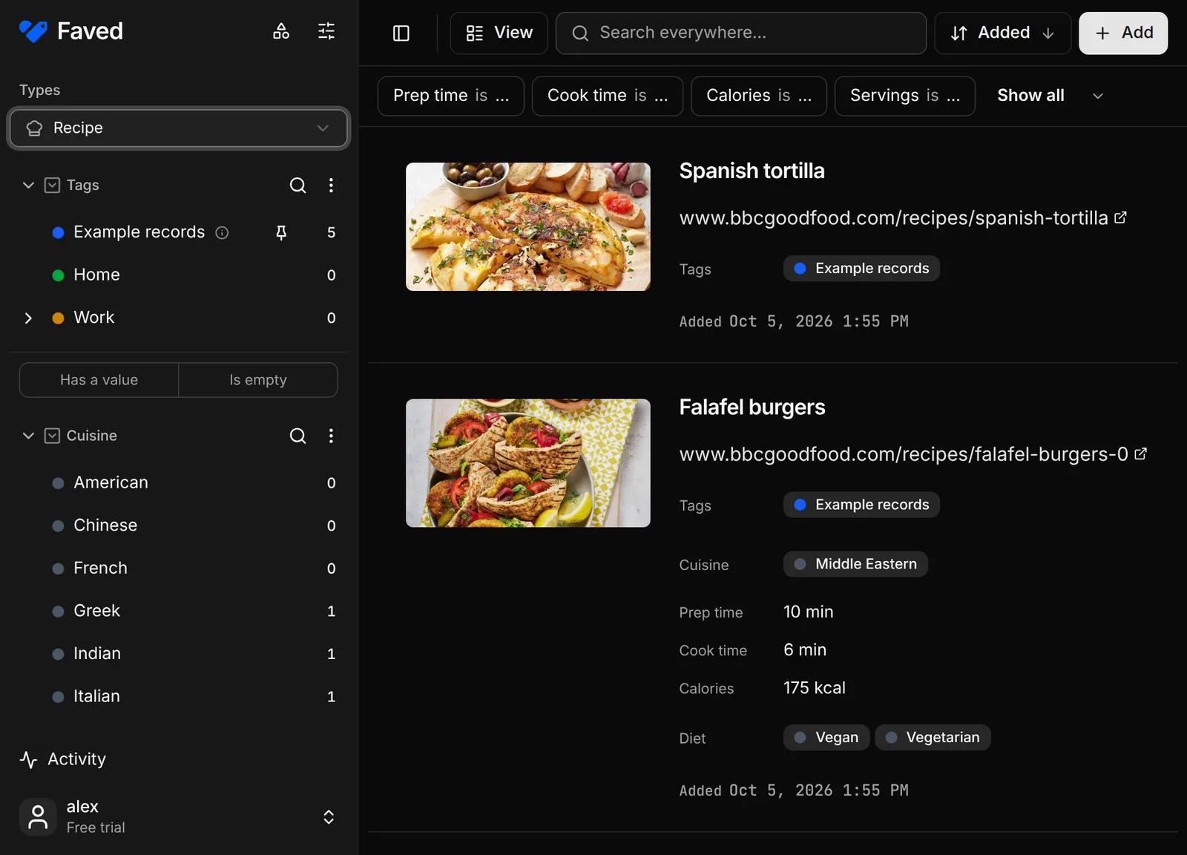
Task: Click the Search everywhere input field
Action: [x=741, y=33]
